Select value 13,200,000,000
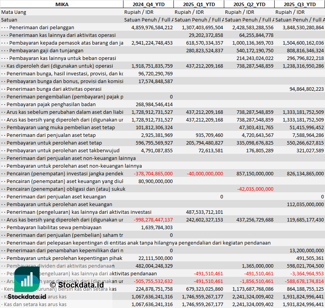 (307, 251)
